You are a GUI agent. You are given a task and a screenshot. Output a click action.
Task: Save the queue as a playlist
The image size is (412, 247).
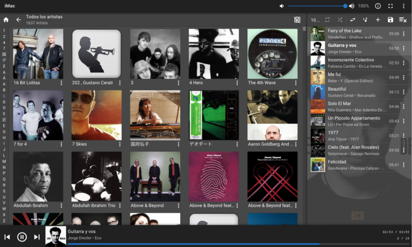[x=390, y=20]
